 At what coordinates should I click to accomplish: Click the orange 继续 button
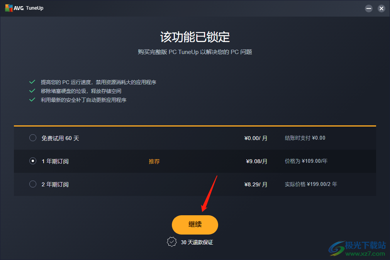tap(195, 225)
